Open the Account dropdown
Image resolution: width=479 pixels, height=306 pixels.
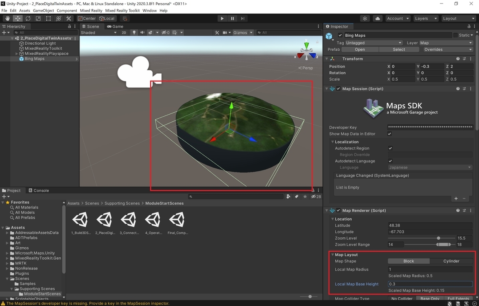tap(398, 18)
